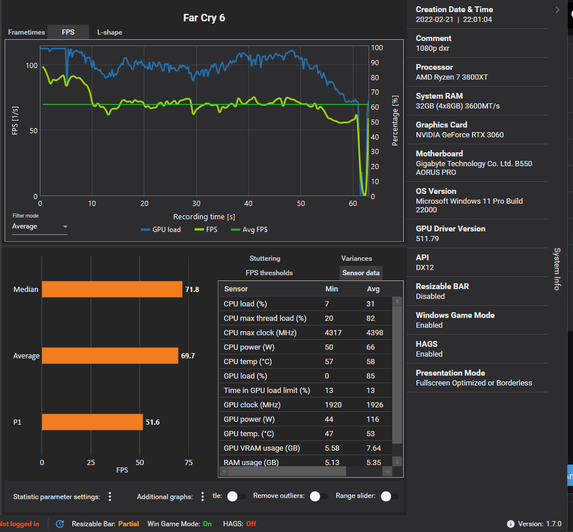Toggle the partially hidden title switch

click(236, 496)
